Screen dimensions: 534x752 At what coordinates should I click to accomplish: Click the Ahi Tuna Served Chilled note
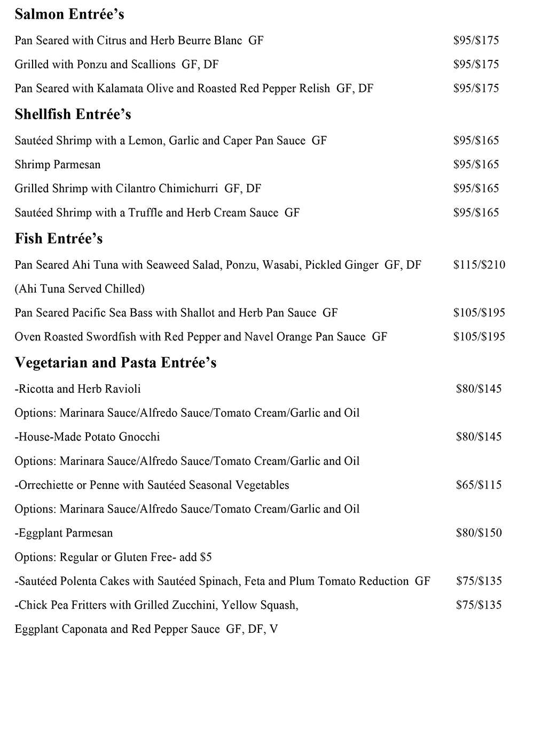(80, 289)
